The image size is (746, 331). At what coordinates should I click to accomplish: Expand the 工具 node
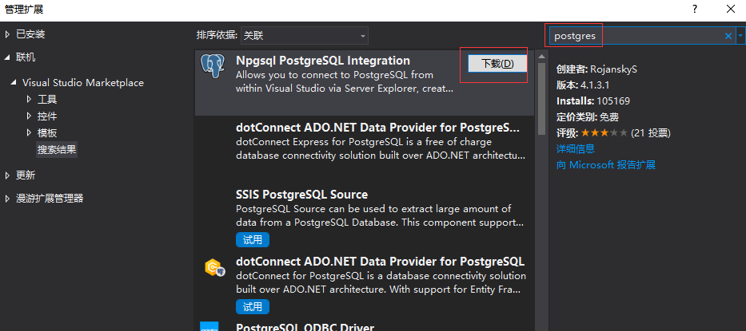tap(29, 100)
